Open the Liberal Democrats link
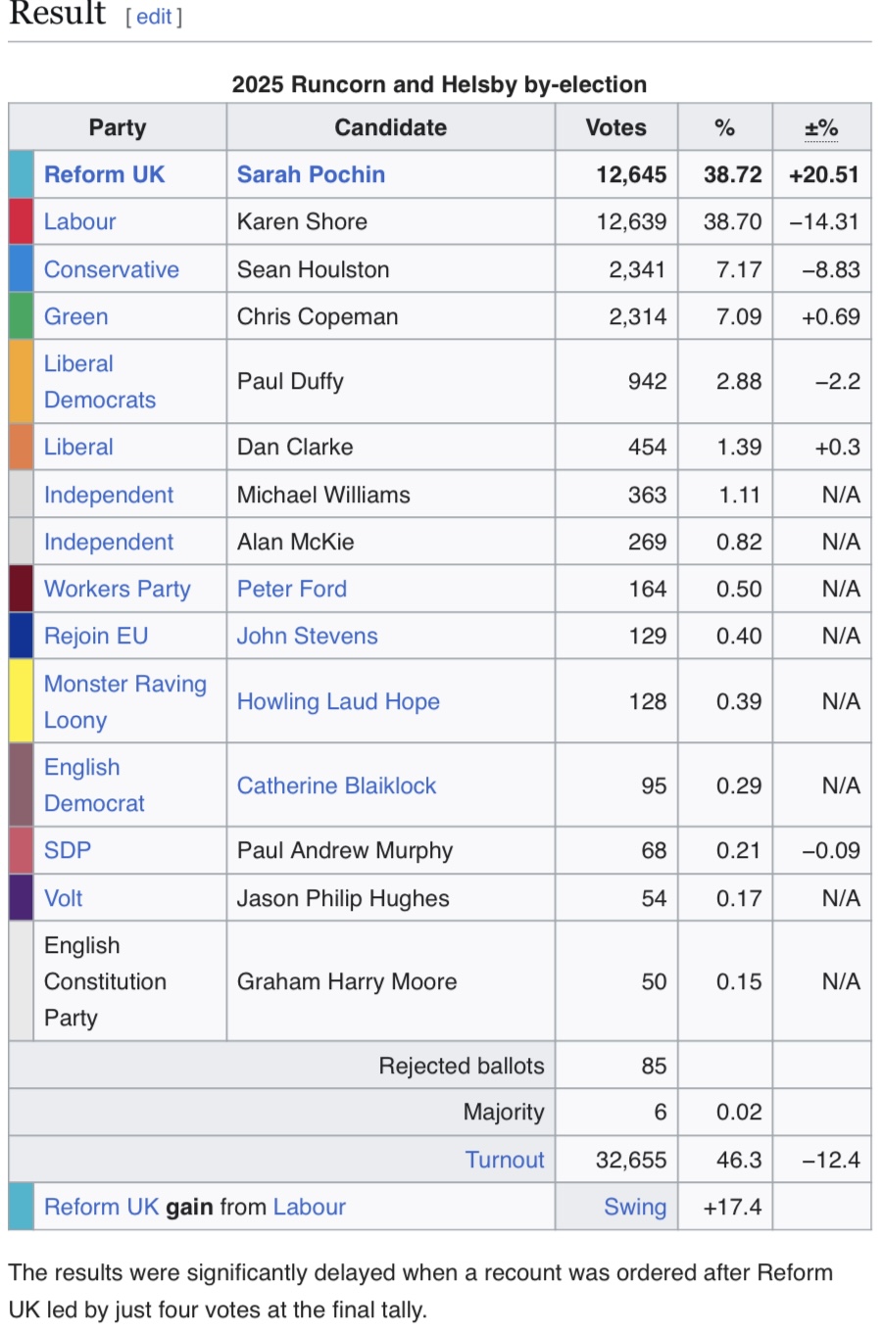 click(x=98, y=382)
